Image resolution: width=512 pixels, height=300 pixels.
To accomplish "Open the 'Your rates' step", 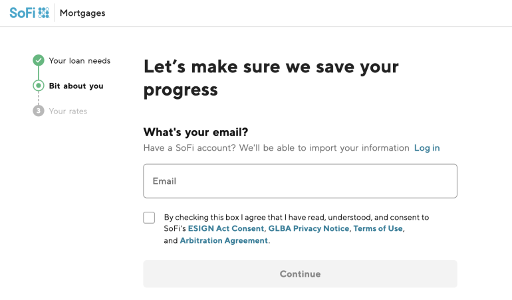I will point(68,111).
